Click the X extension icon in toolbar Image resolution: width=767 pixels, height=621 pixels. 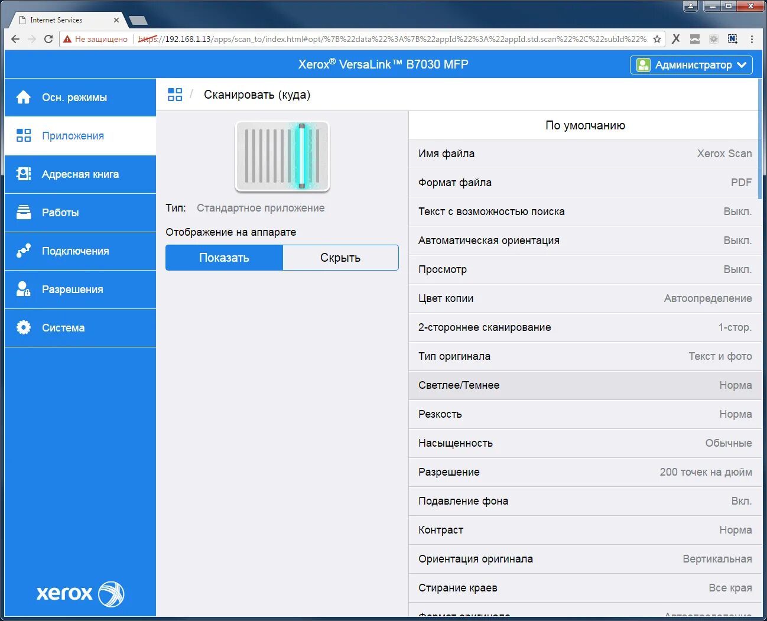coord(676,39)
